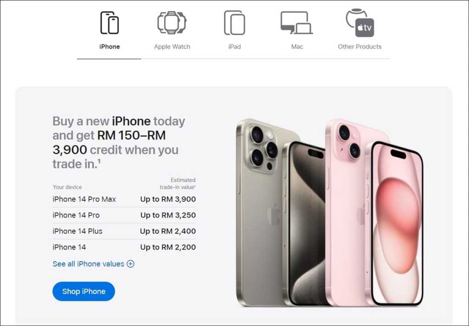Select the iPhone 14 trade-in row

point(124,247)
